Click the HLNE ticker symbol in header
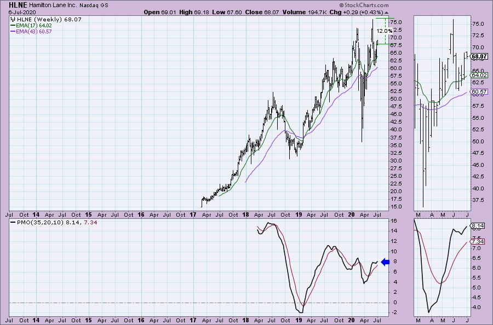This screenshot has width=493, height=325. 19,5
